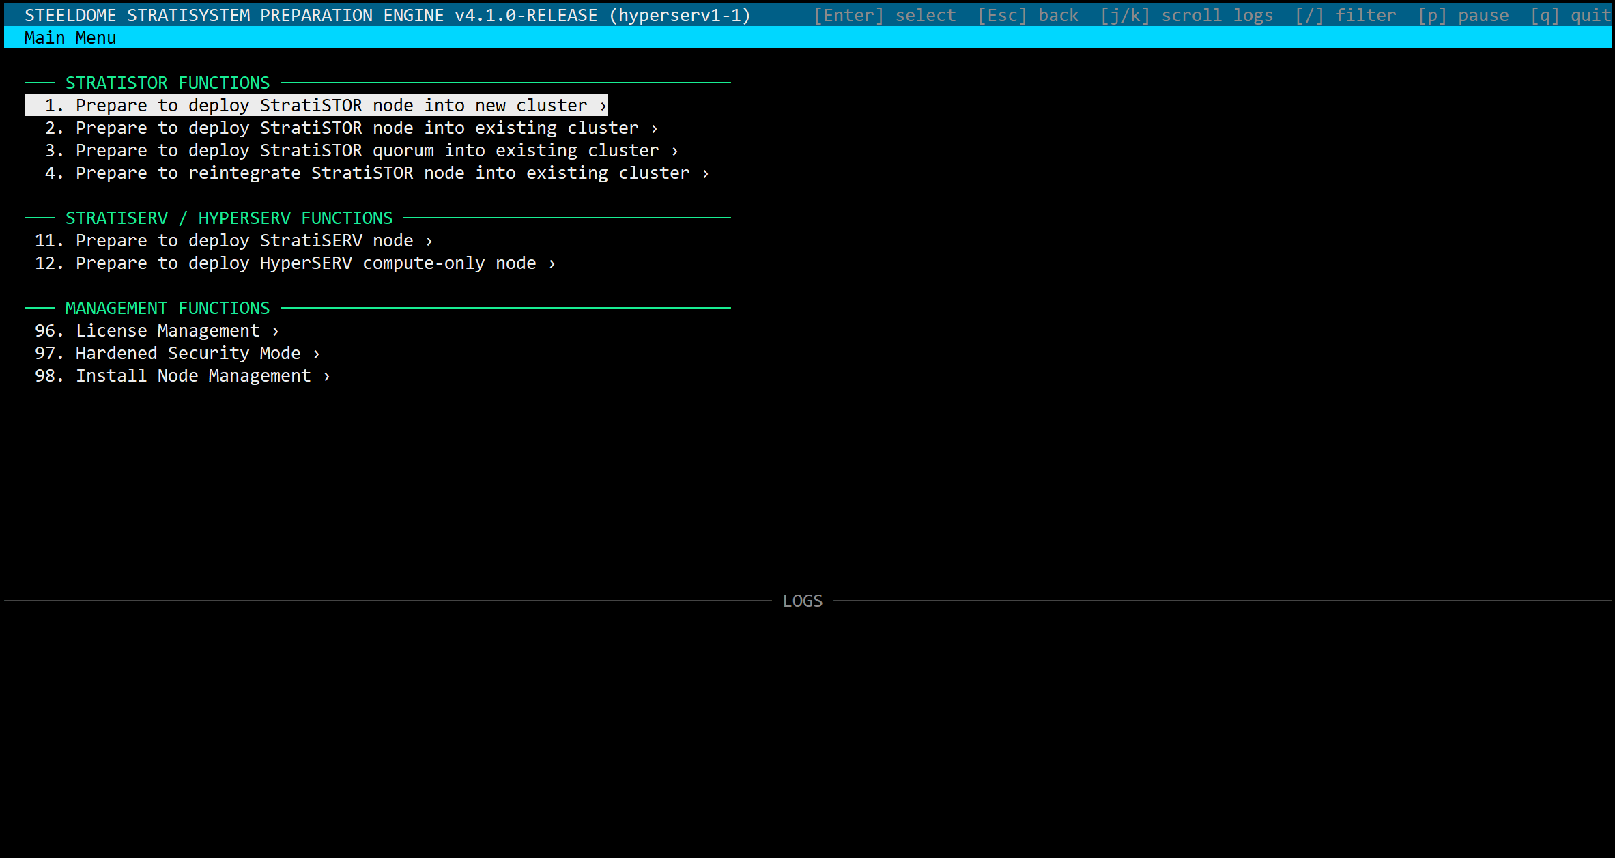Click the LOGS panel divider label
This screenshot has height=858, width=1615.
pos(803,601)
